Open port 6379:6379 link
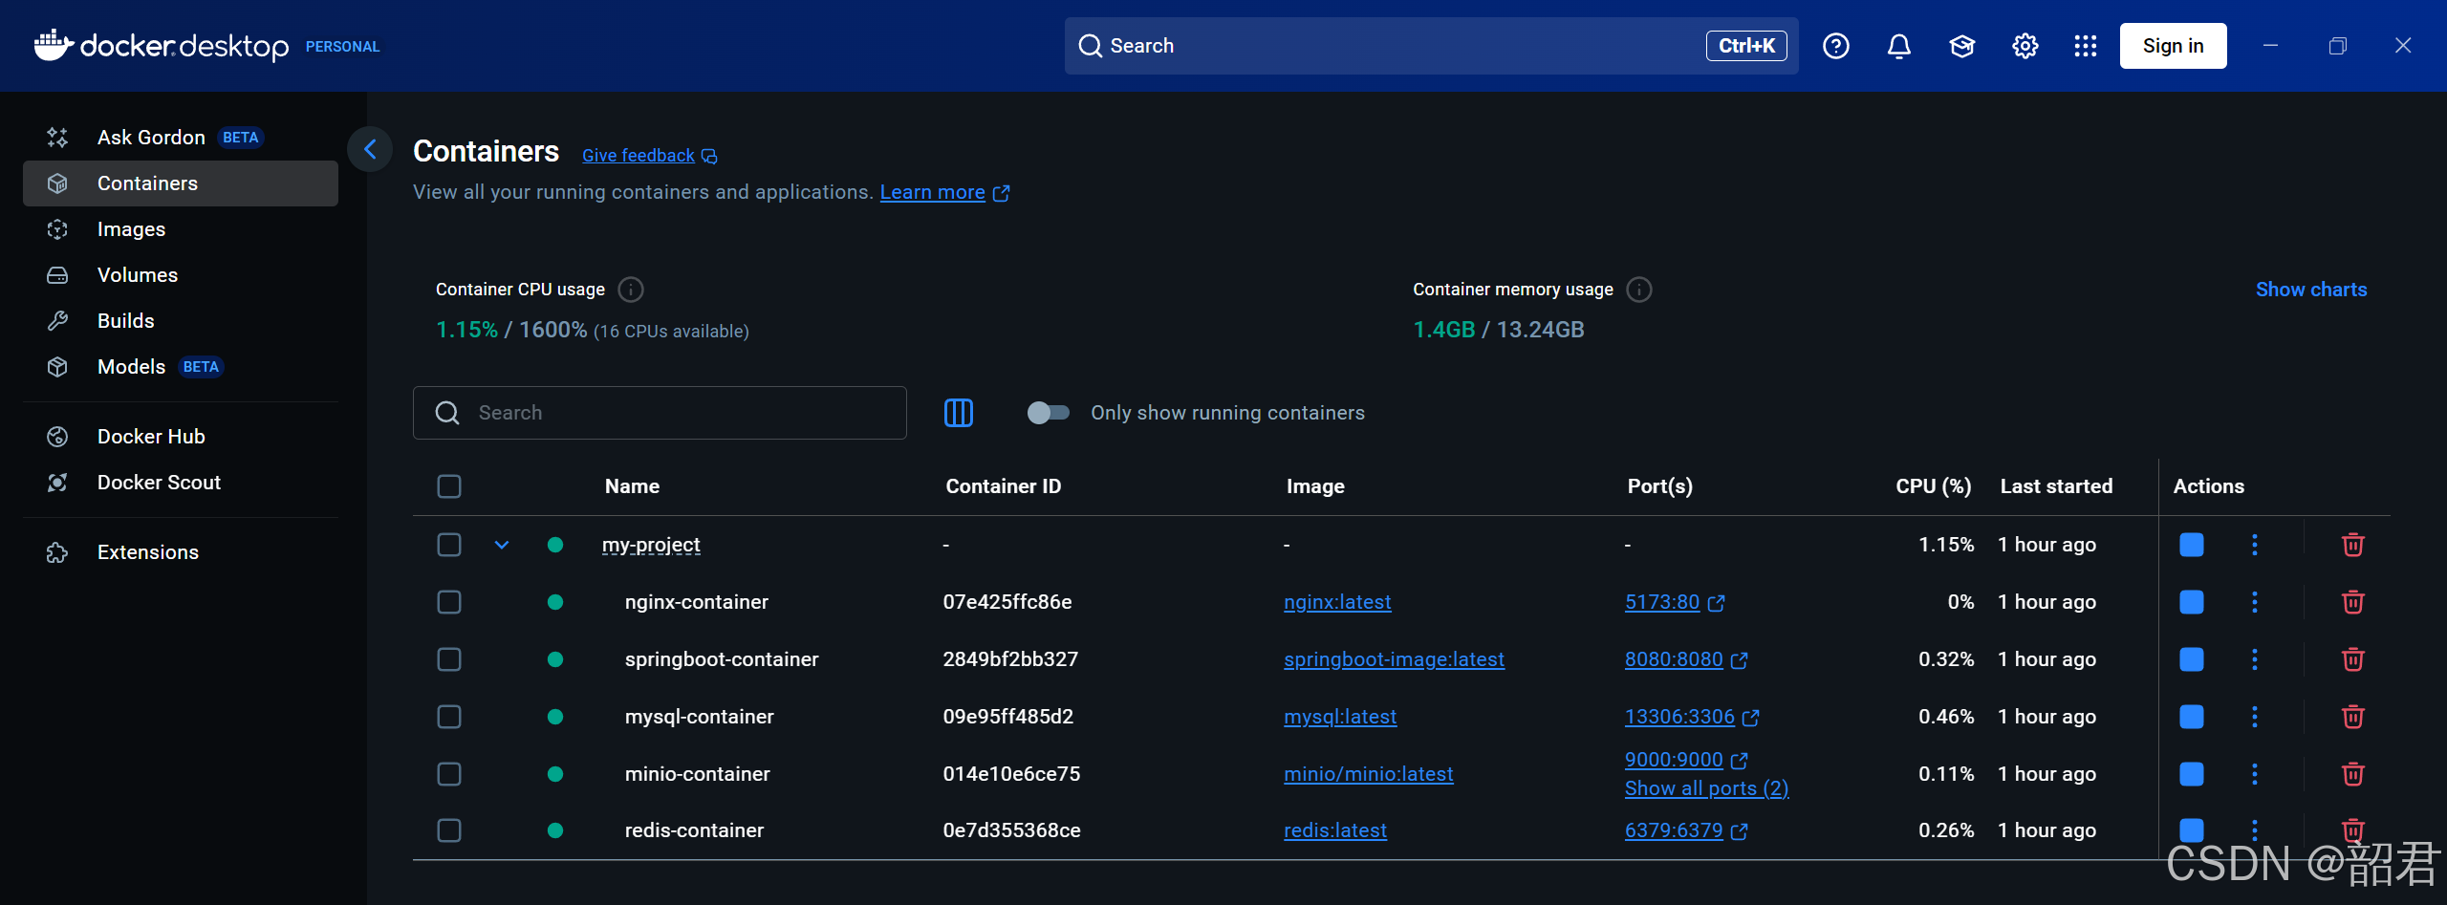 tap(1674, 830)
